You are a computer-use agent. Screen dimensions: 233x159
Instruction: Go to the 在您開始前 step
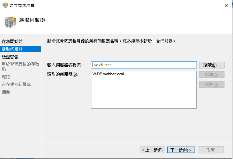12,42
